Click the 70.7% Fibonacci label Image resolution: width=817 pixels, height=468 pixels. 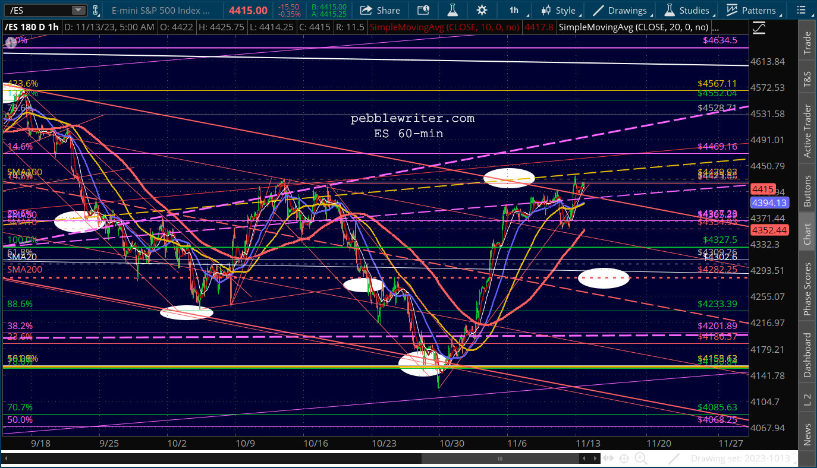coord(20,407)
